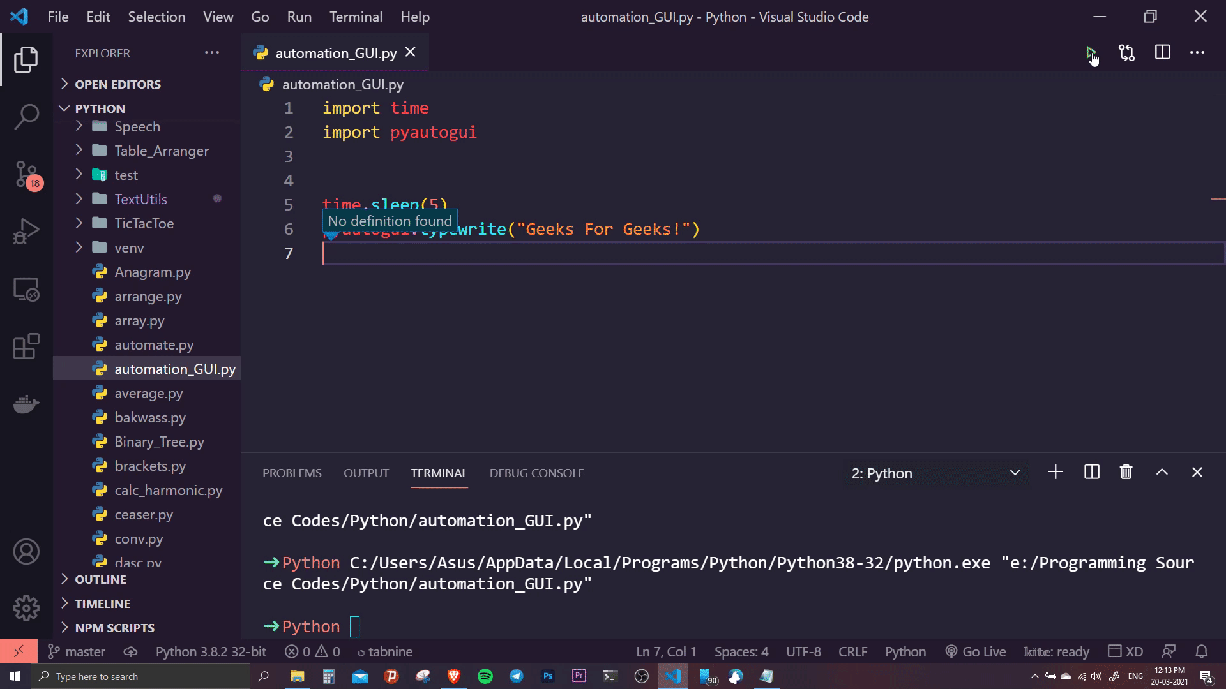Viewport: 1226px width, 689px height.
Task: Open average.py from the explorer
Action: [x=148, y=393]
